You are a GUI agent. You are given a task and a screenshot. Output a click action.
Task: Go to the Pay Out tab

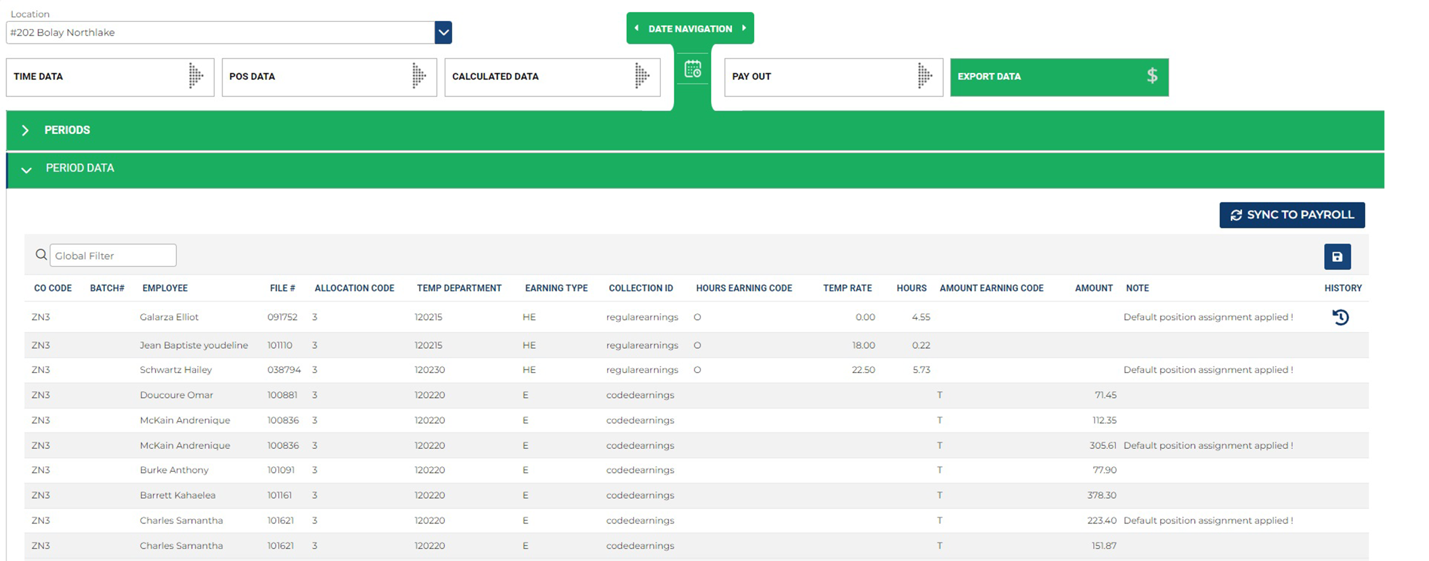(832, 76)
